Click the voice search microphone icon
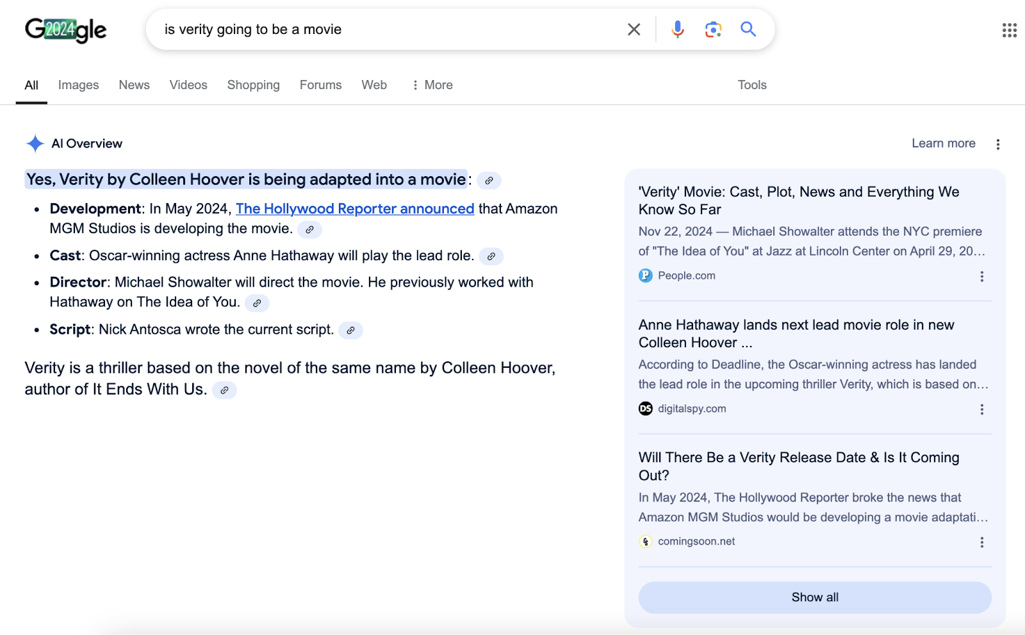 [x=676, y=29]
